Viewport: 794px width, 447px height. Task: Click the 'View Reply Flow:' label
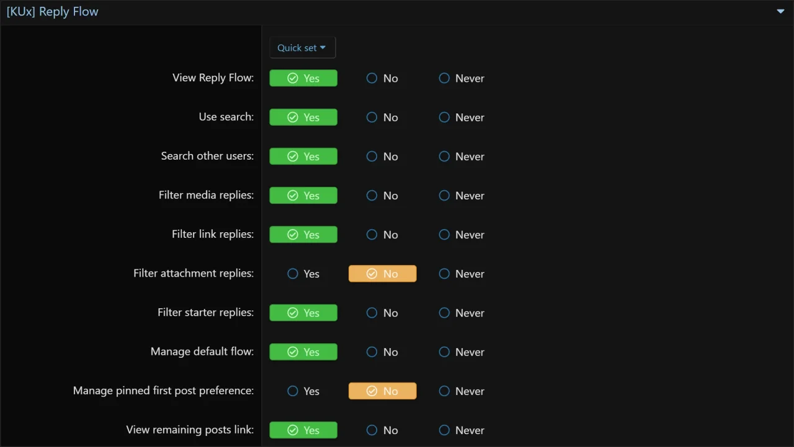point(213,77)
